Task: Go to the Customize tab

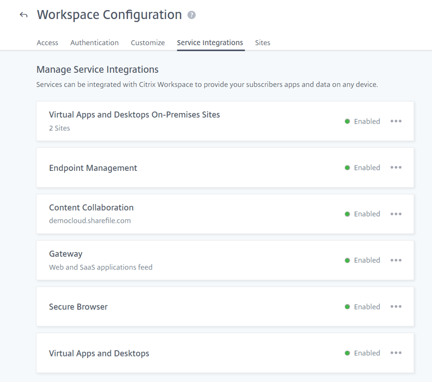Action: 148,43
